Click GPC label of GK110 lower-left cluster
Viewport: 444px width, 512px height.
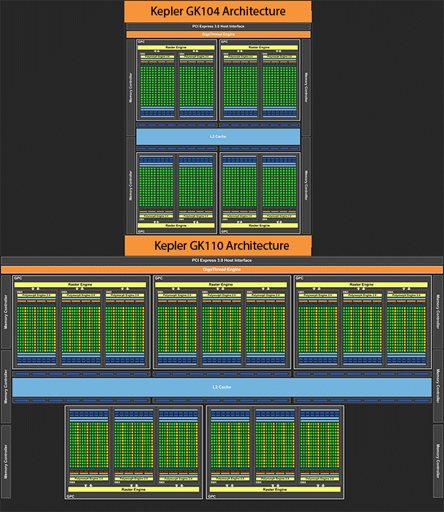click(70, 497)
